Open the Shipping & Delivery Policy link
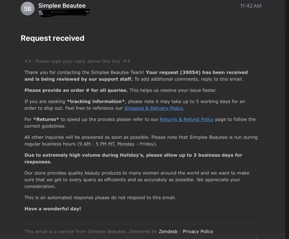Viewport: 289px width, 239px height. point(154,108)
